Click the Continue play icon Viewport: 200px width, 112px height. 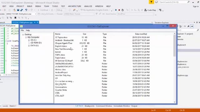click(x=38, y=10)
